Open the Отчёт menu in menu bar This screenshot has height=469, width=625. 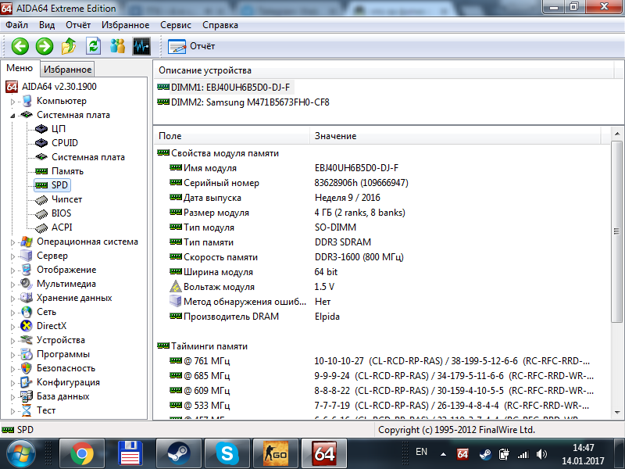[78, 25]
